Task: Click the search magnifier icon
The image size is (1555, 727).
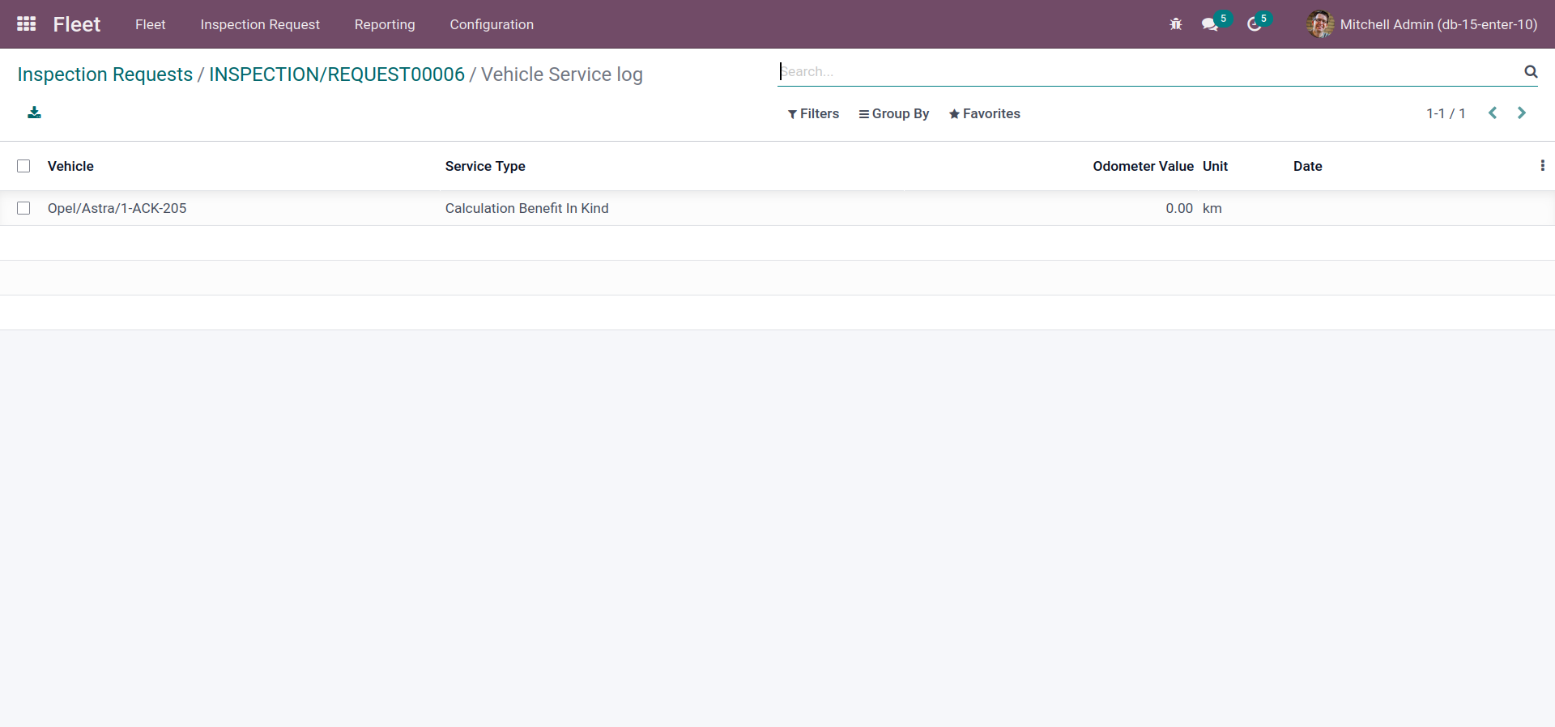Action: [1531, 71]
